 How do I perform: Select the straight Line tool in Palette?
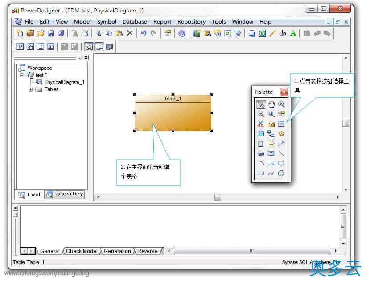(281, 153)
